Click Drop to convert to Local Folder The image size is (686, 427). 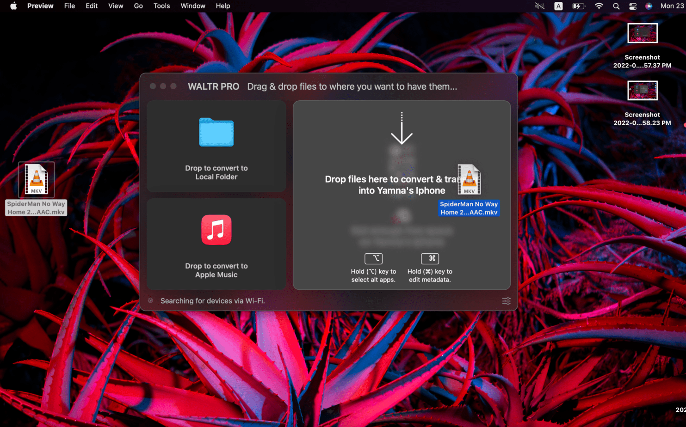coord(216,172)
